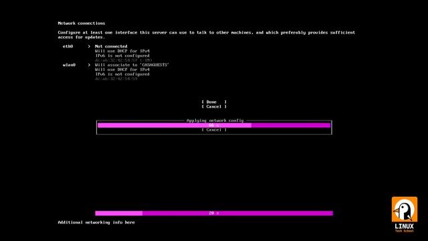The height and width of the screenshot is (241, 428).
Task: Click the eth0 MAC address line
Action: [x=123, y=60]
